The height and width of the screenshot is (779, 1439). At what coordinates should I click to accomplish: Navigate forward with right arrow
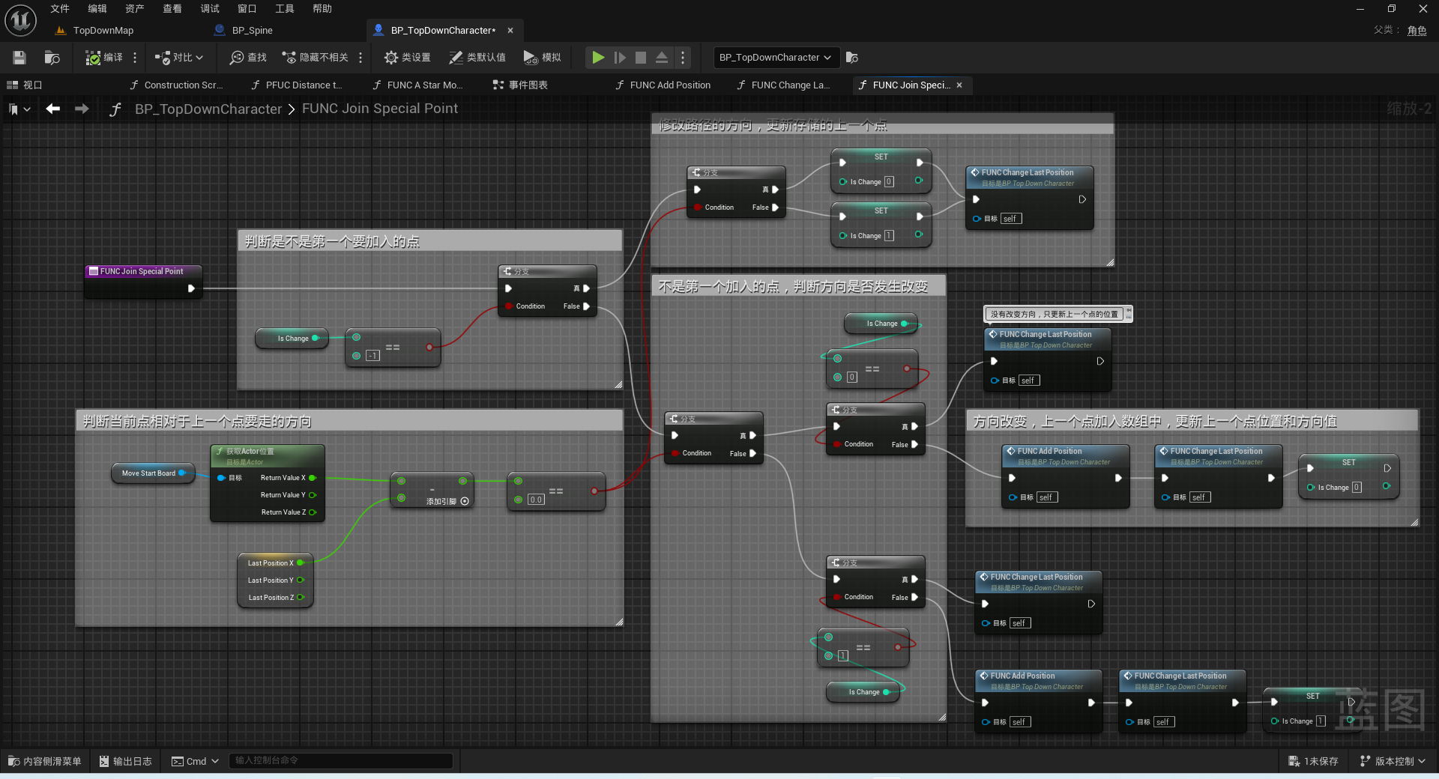point(82,109)
